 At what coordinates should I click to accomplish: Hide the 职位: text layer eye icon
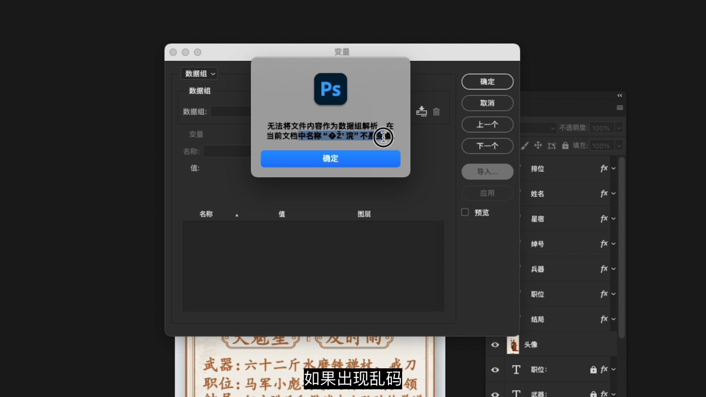(x=495, y=369)
